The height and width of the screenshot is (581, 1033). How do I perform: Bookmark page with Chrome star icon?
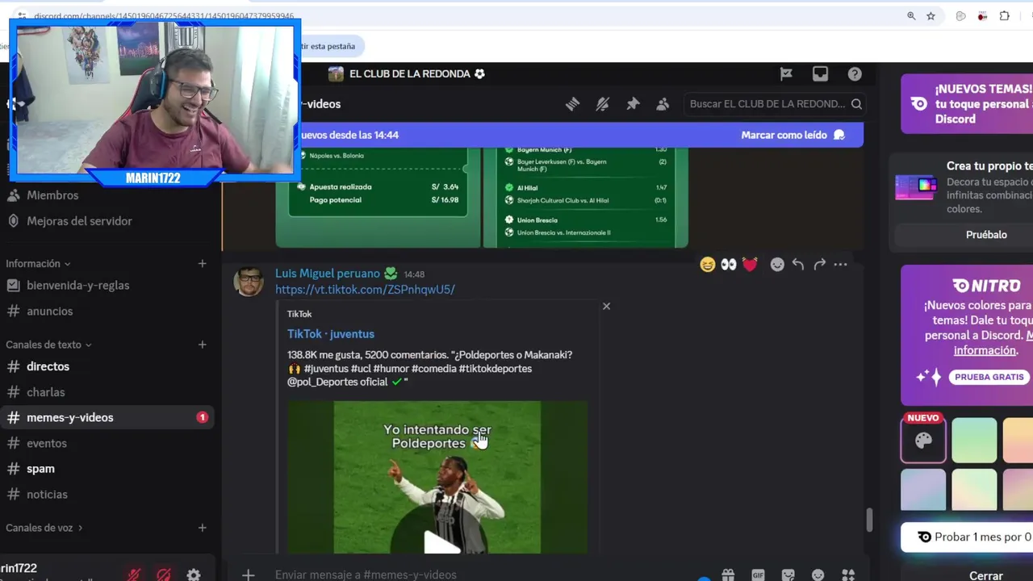[x=931, y=16]
